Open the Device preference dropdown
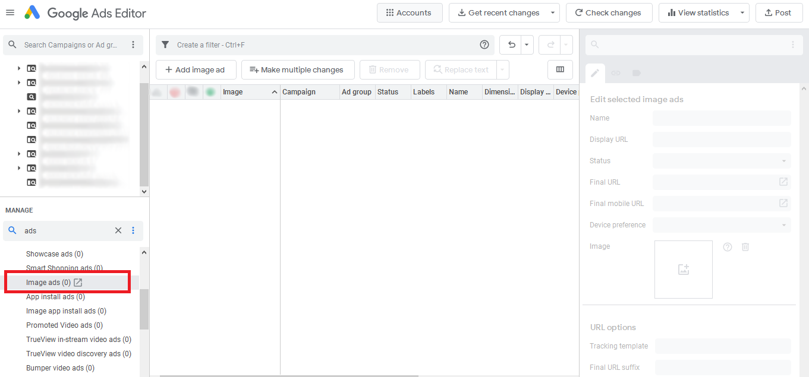Screen dimensions: 809x377 point(722,225)
